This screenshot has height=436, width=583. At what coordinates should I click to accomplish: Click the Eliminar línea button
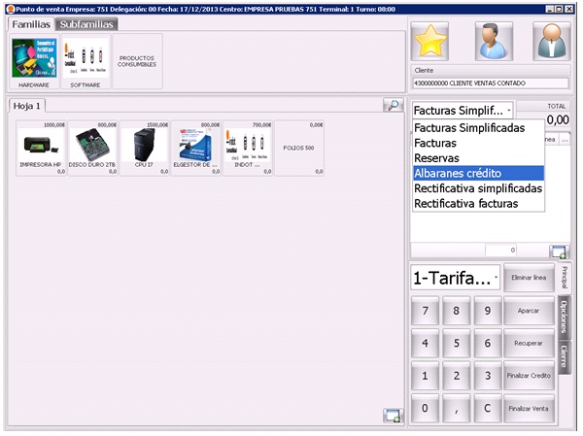(x=529, y=278)
